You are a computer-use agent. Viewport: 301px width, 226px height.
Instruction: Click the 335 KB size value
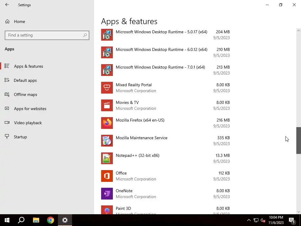223,138
